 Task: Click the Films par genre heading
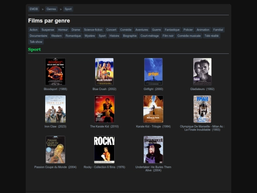pyautogui.click(x=49, y=20)
